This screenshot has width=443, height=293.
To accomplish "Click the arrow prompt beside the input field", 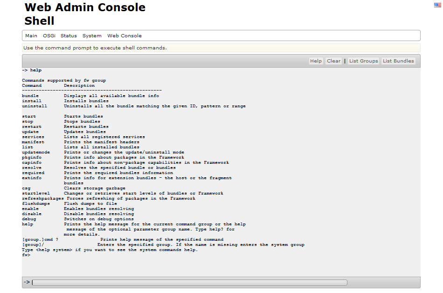I will [x=27, y=282].
